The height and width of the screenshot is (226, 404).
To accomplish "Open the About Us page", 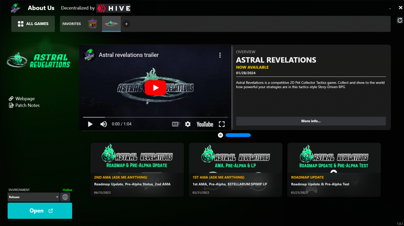I will (x=41, y=8).
